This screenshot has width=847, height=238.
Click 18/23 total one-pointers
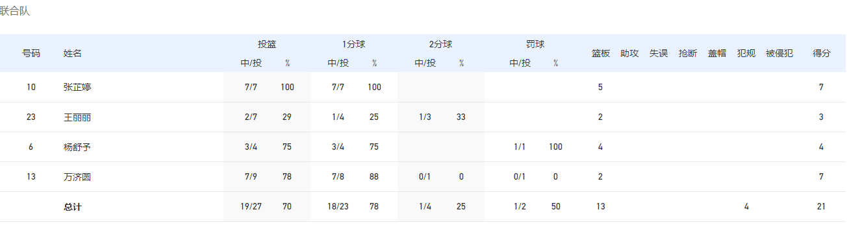click(x=338, y=207)
